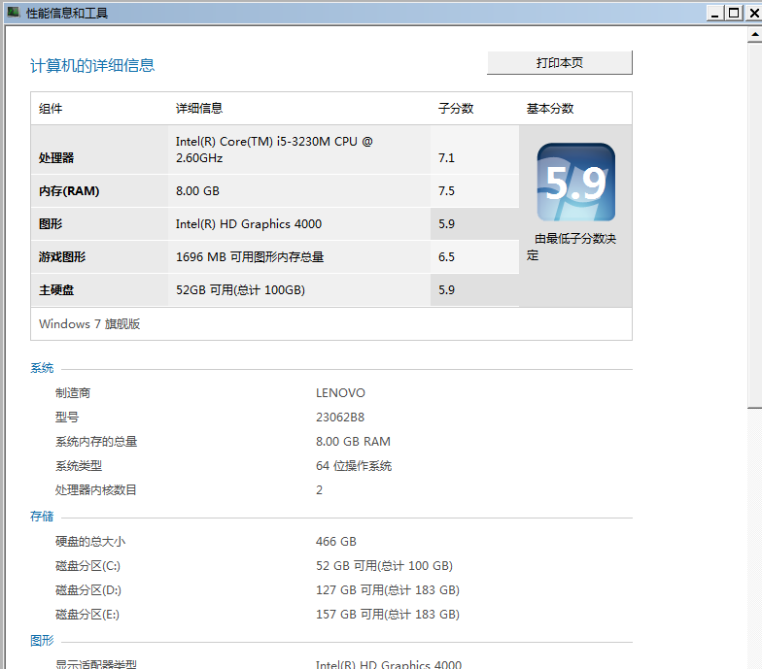Click the 子分数 column header
The width and height of the screenshot is (762, 669).
(x=456, y=109)
